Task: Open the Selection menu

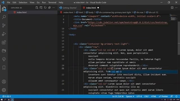Action: [x=23, y=3]
